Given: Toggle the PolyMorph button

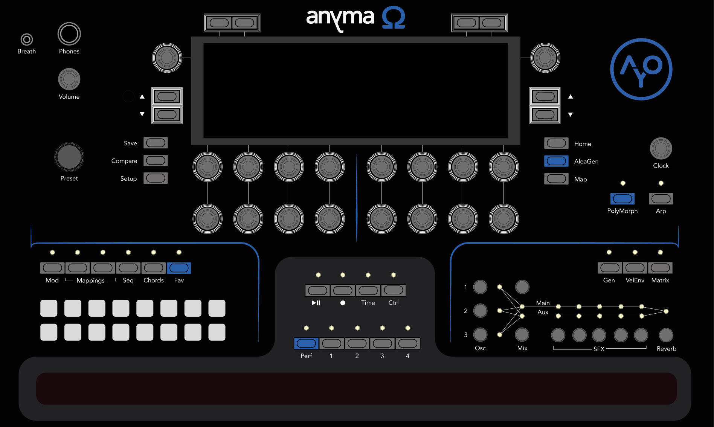Looking at the screenshot, I should (622, 199).
